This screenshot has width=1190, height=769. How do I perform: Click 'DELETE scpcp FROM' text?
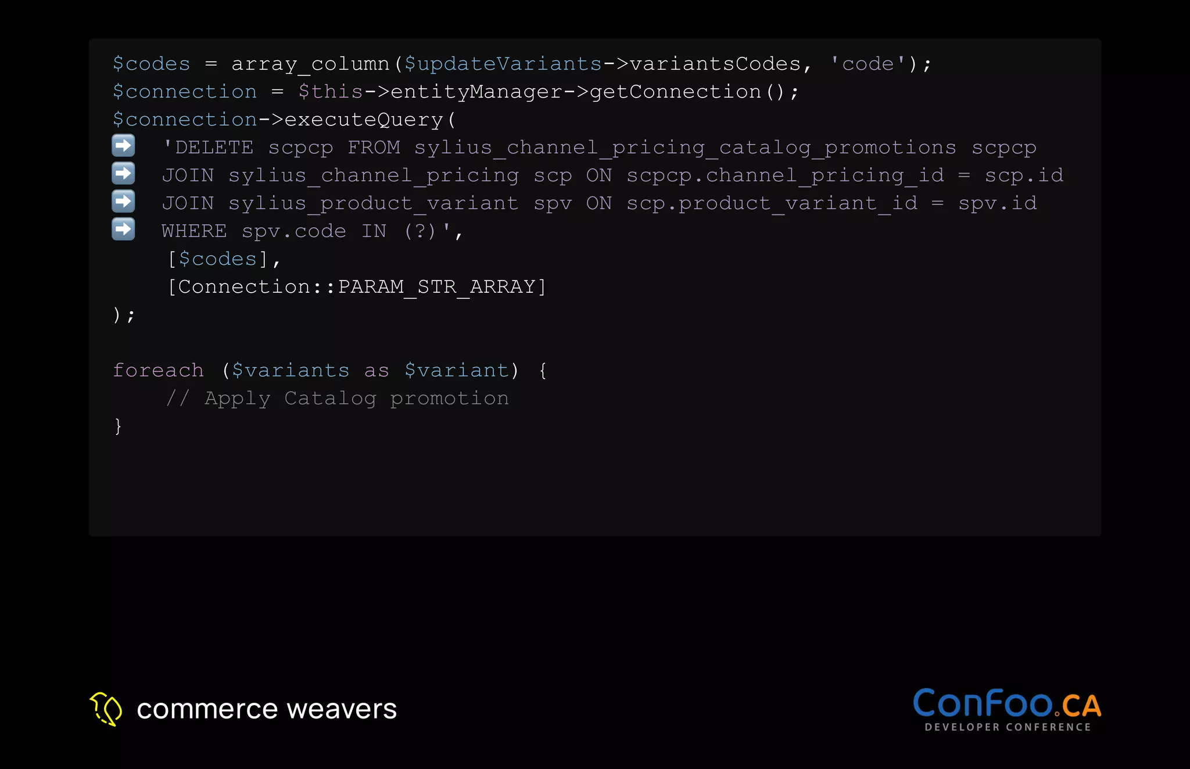[288, 148]
